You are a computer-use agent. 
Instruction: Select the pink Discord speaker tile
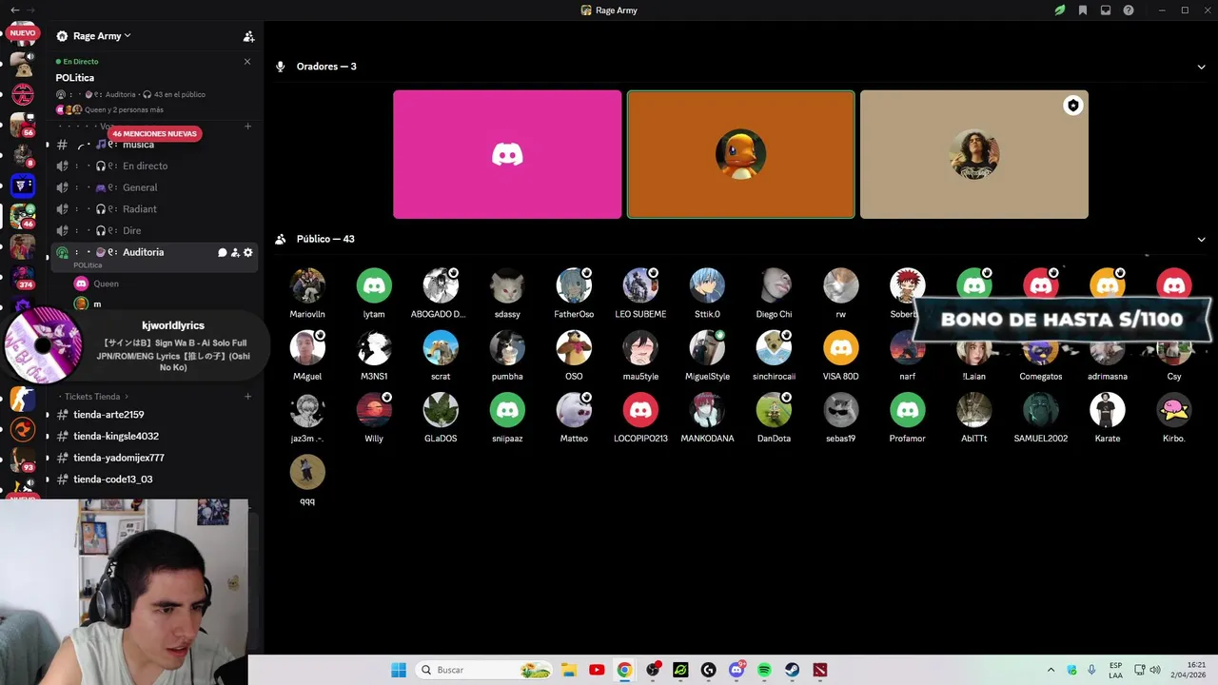click(x=507, y=154)
